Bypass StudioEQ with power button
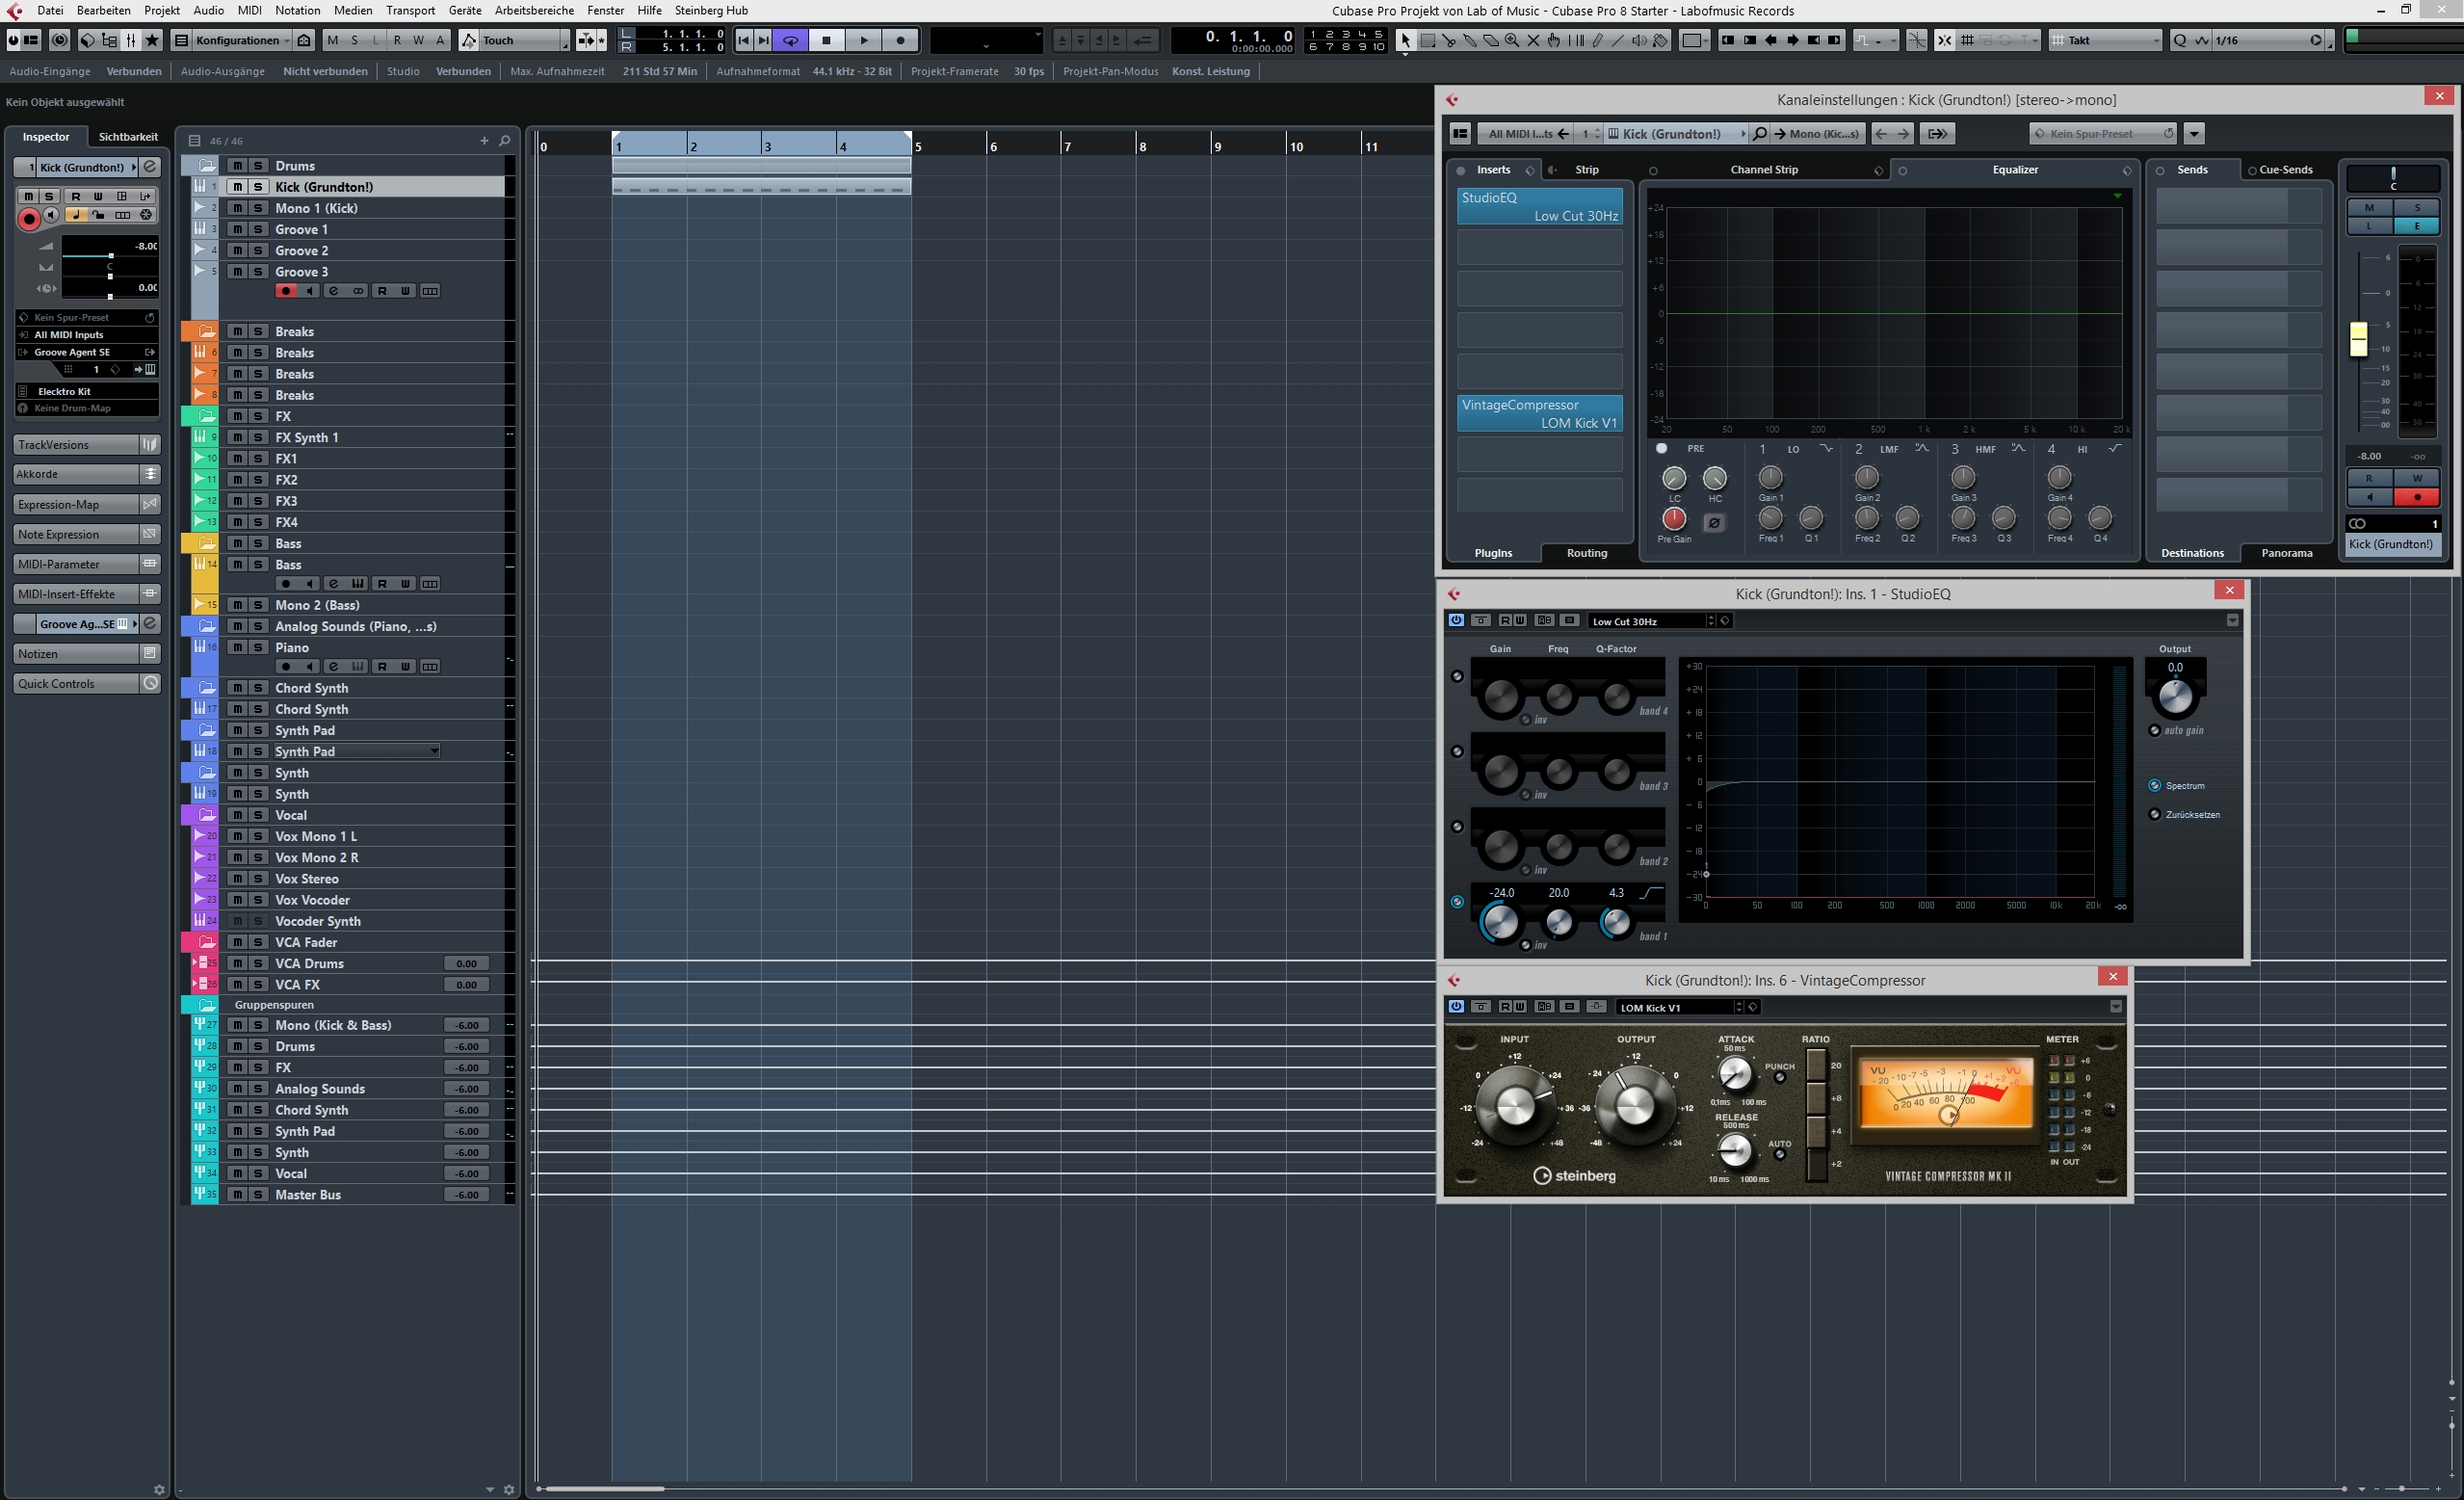The image size is (2464, 1500). (x=1456, y=620)
